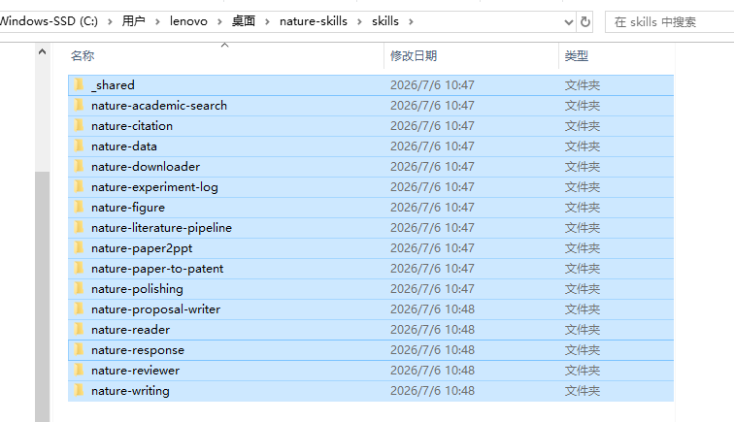734x422 pixels.
Task: Click the folder icon of nature-proposal-writer
Action: tap(79, 308)
